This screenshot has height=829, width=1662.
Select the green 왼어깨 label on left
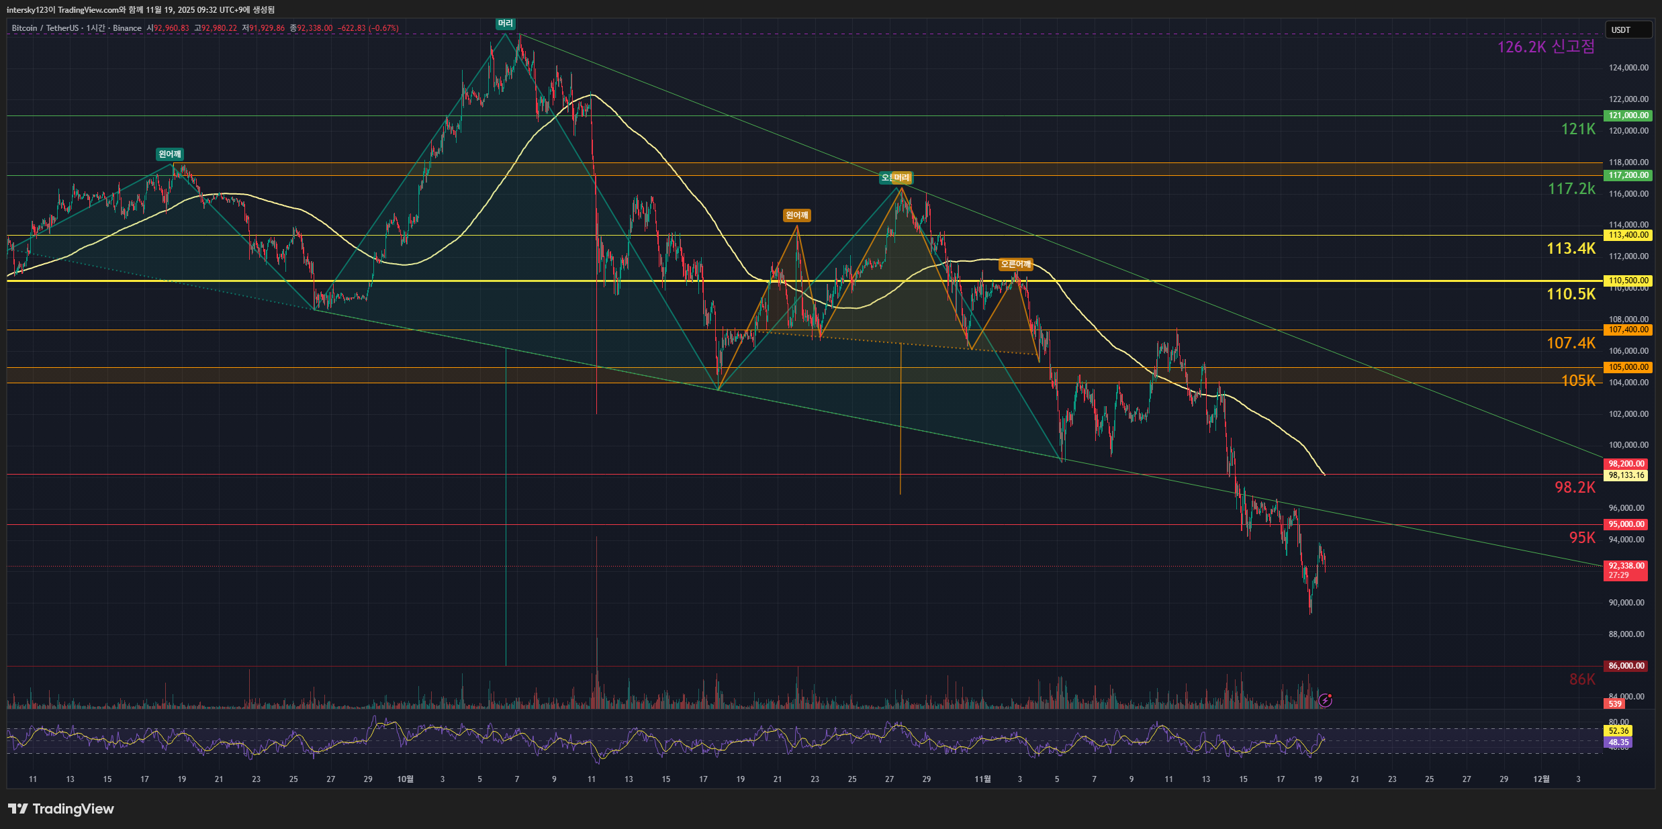click(169, 154)
